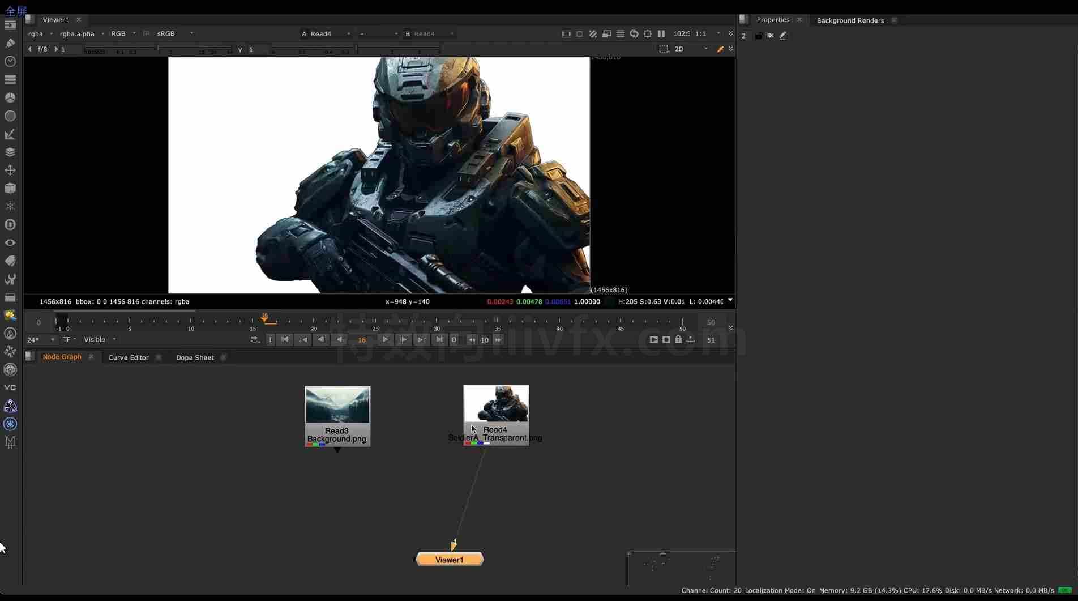
Task: Open the Transform nodes move-arrows icon
Action: [x=10, y=170]
